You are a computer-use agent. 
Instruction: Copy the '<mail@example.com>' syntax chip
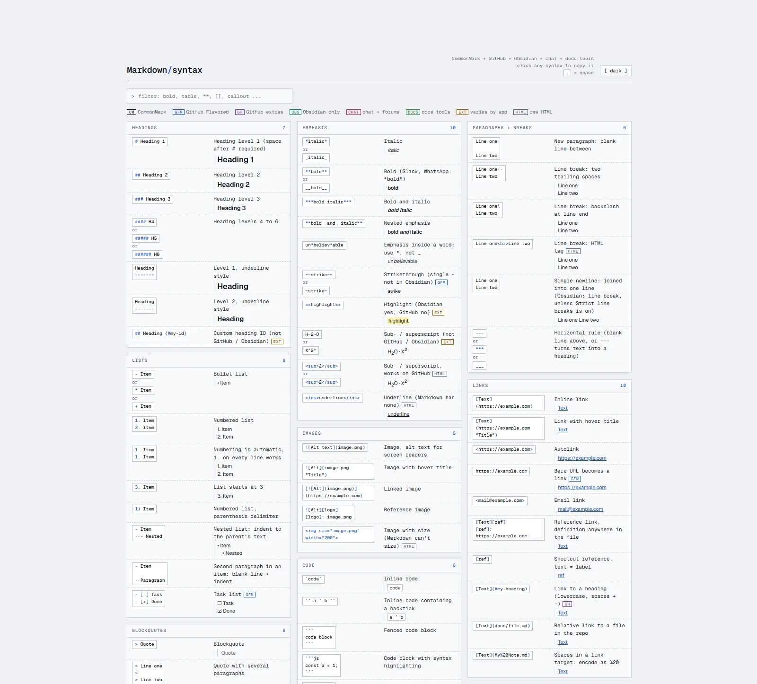coord(500,500)
